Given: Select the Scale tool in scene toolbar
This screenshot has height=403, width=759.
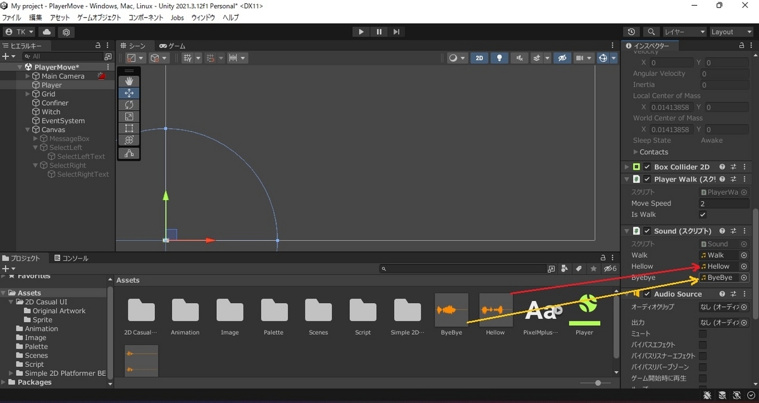Looking at the screenshot, I should pyautogui.click(x=129, y=116).
